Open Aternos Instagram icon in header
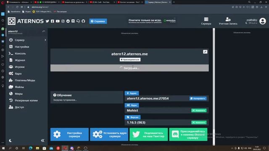The width and height of the screenshot is (269, 151). tap(63, 21)
